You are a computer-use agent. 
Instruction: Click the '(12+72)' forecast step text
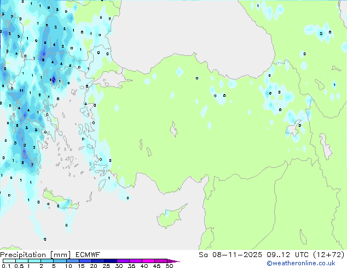click(329, 255)
